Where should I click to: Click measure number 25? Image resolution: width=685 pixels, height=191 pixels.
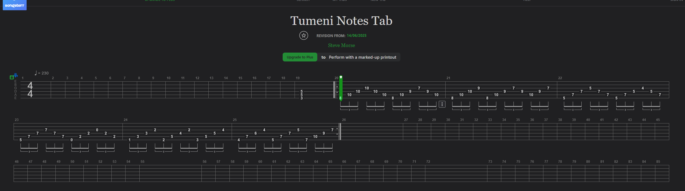click(x=235, y=120)
